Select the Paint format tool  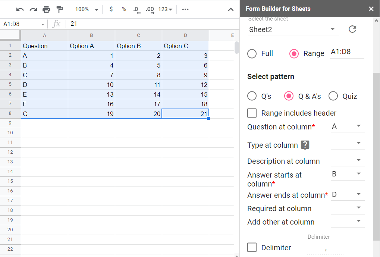coord(59,9)
